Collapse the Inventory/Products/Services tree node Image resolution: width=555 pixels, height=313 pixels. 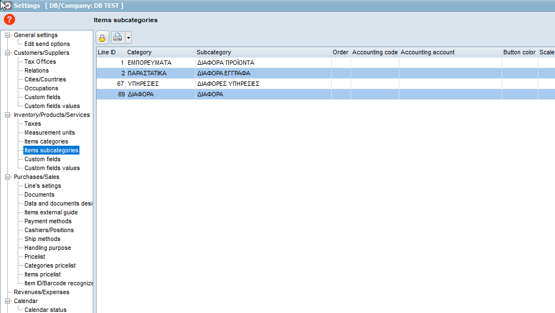tap(7, 115)
